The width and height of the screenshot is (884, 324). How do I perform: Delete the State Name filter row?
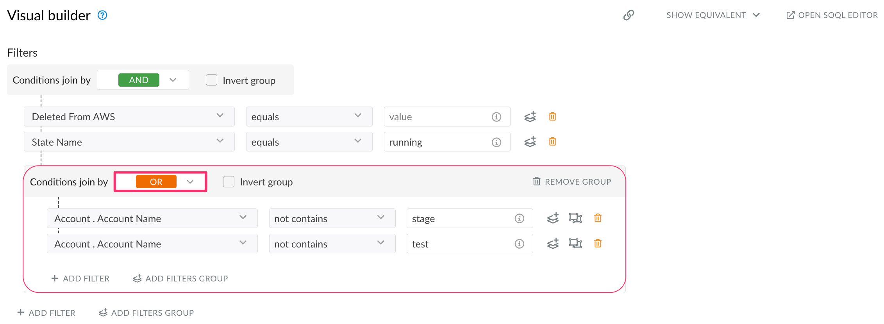(x=552, y=141)
